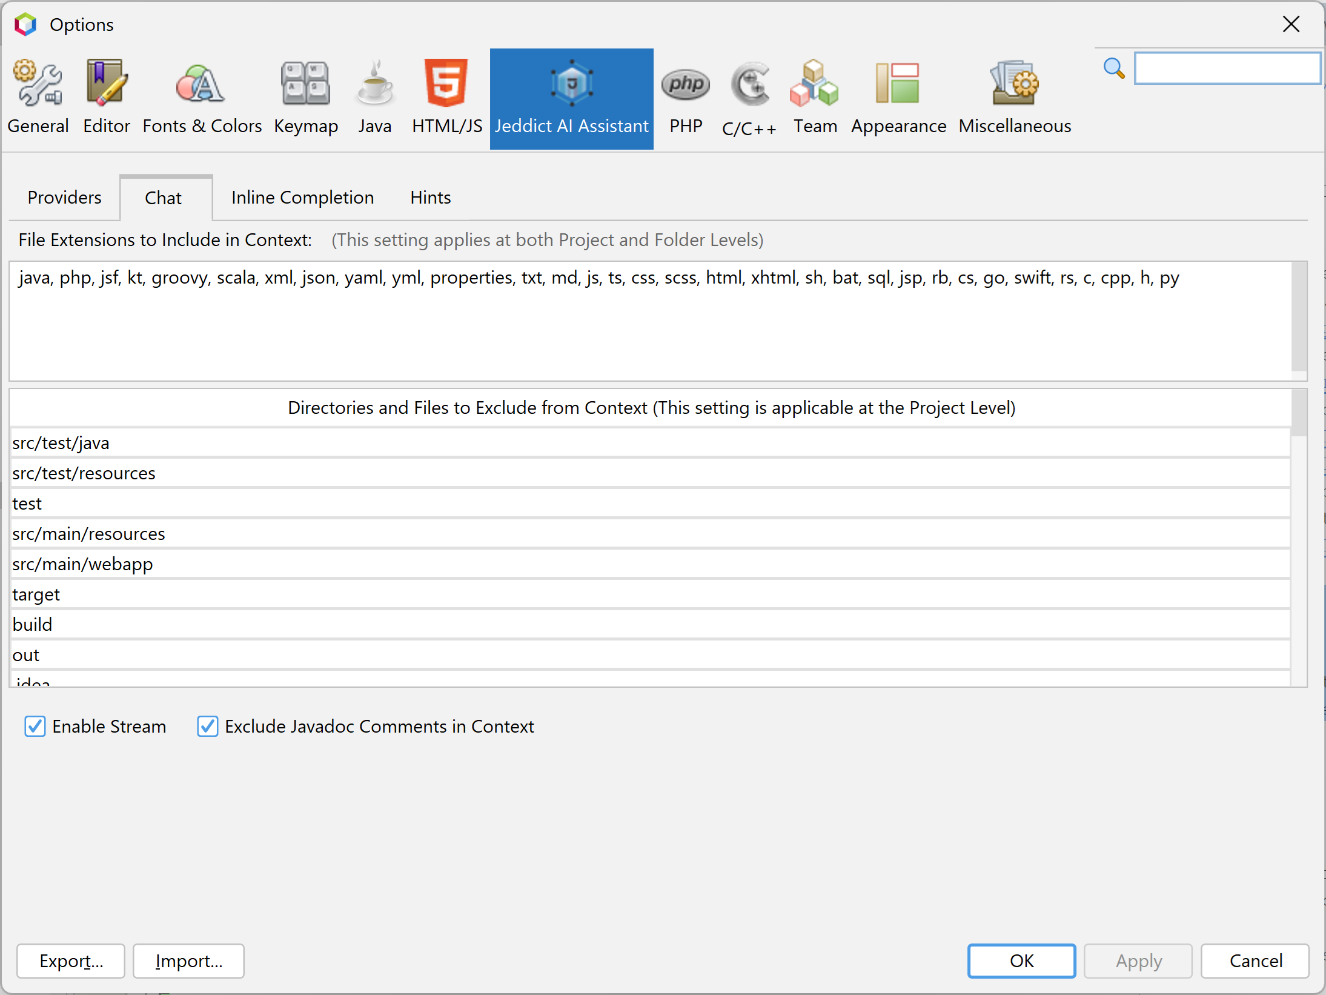Screen dimensions: 1326x995
Task: Switch to the Providers tab
Action: tap(64, 198)
